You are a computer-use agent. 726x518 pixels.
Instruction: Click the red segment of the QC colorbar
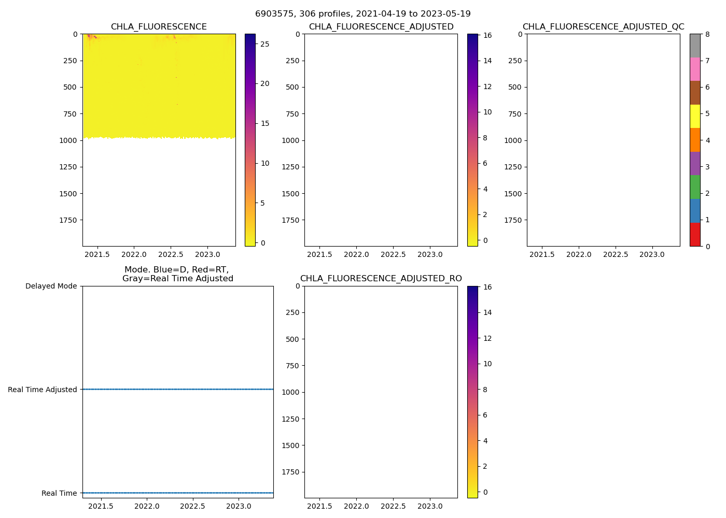pyautogui.click(x=695, y=234)
